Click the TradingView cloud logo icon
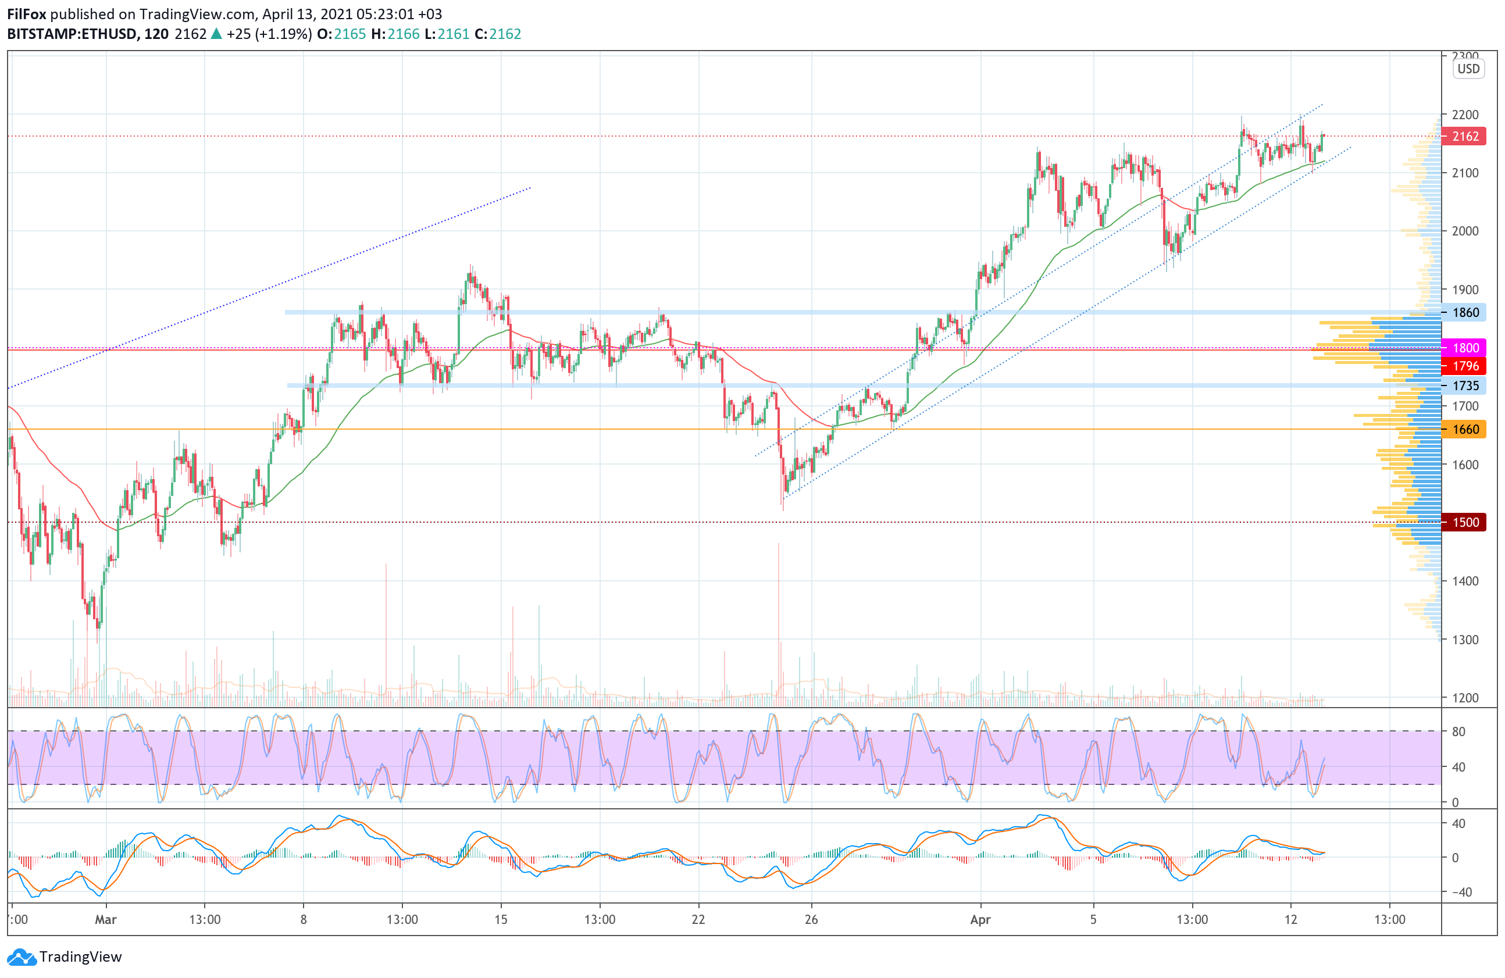1505x978 pixels. click(22, 956)
